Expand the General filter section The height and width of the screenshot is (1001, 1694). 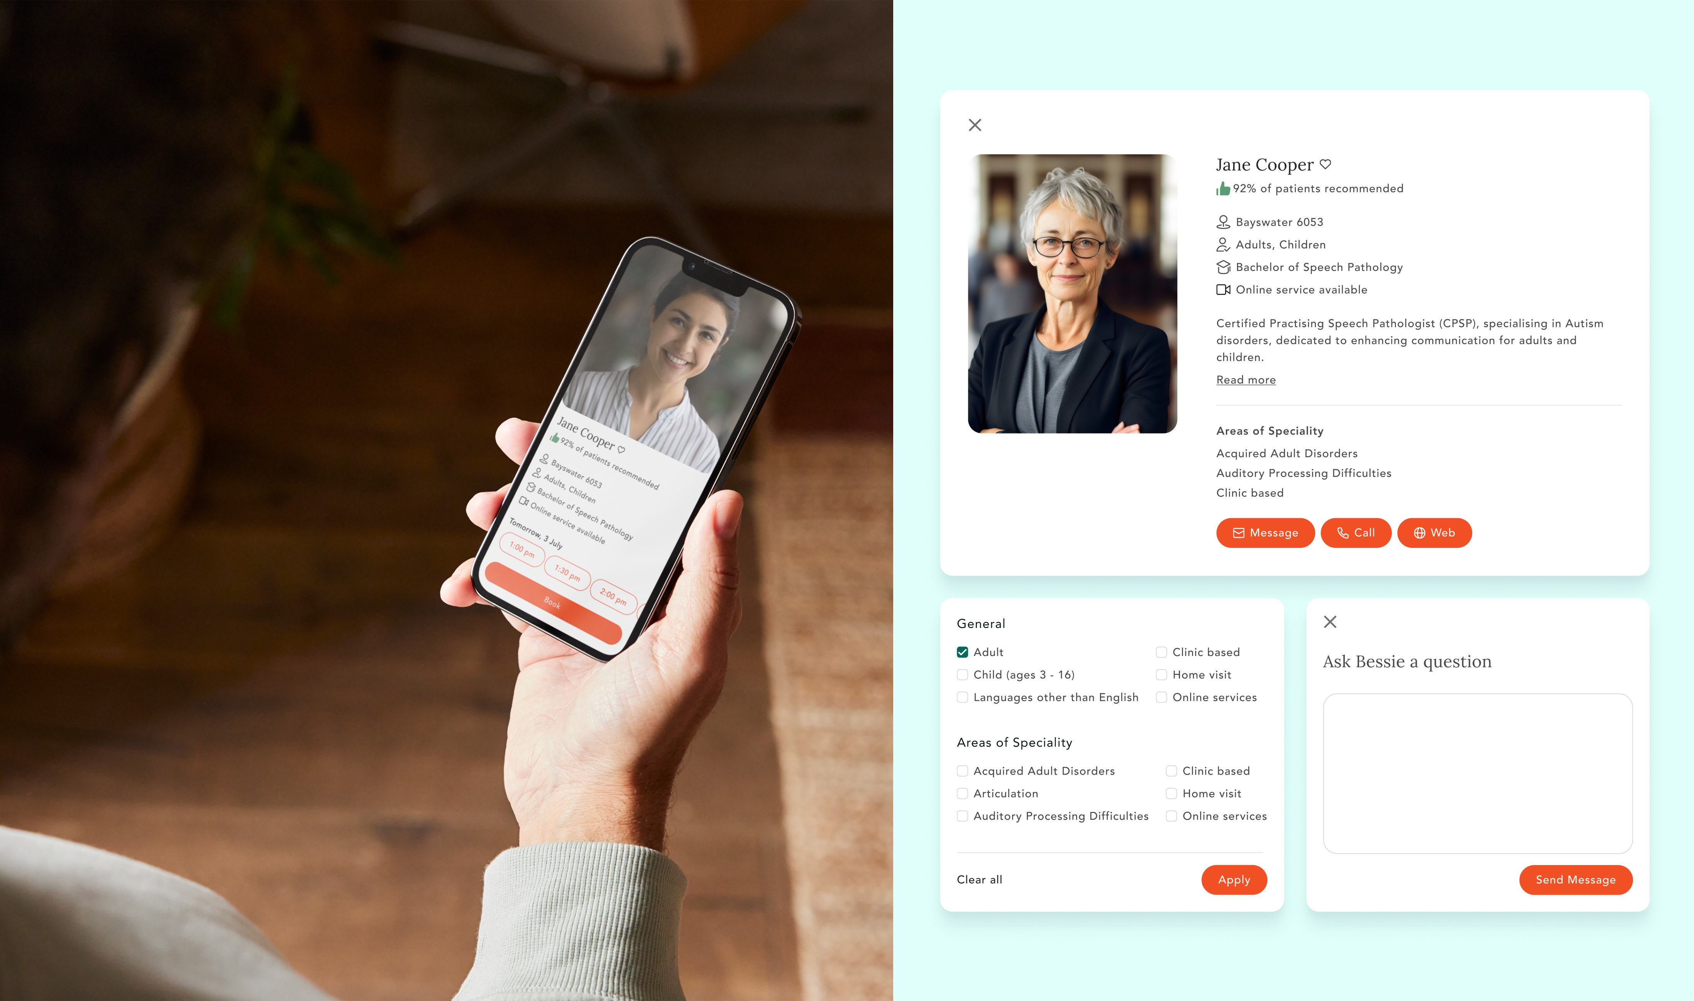[x=979, y=622]
